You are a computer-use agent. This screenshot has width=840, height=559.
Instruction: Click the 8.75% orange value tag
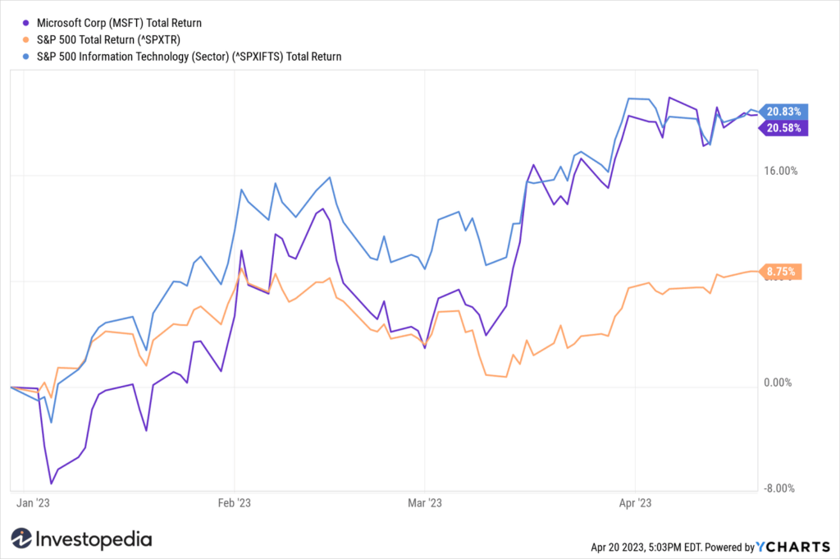pos(781,272)
